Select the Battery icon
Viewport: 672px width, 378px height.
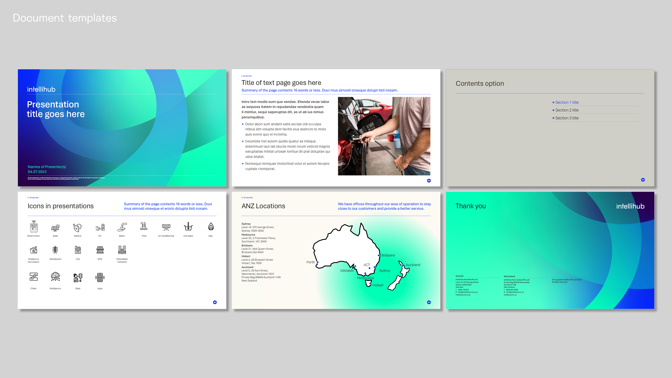77,227
